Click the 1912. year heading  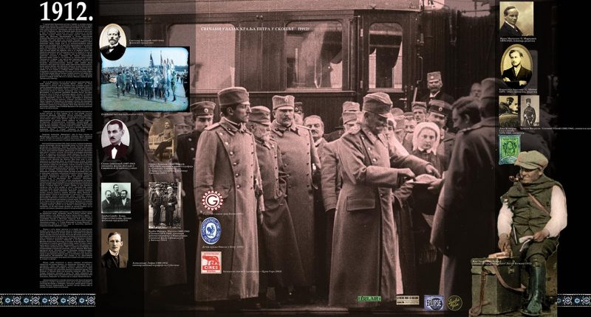pos(66,11)
